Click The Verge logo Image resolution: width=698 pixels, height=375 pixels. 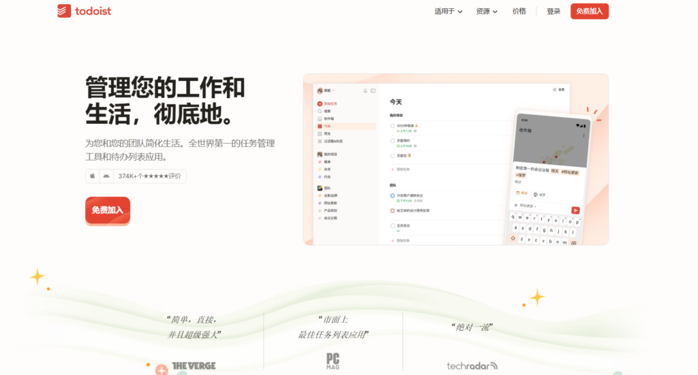(194, 365)
